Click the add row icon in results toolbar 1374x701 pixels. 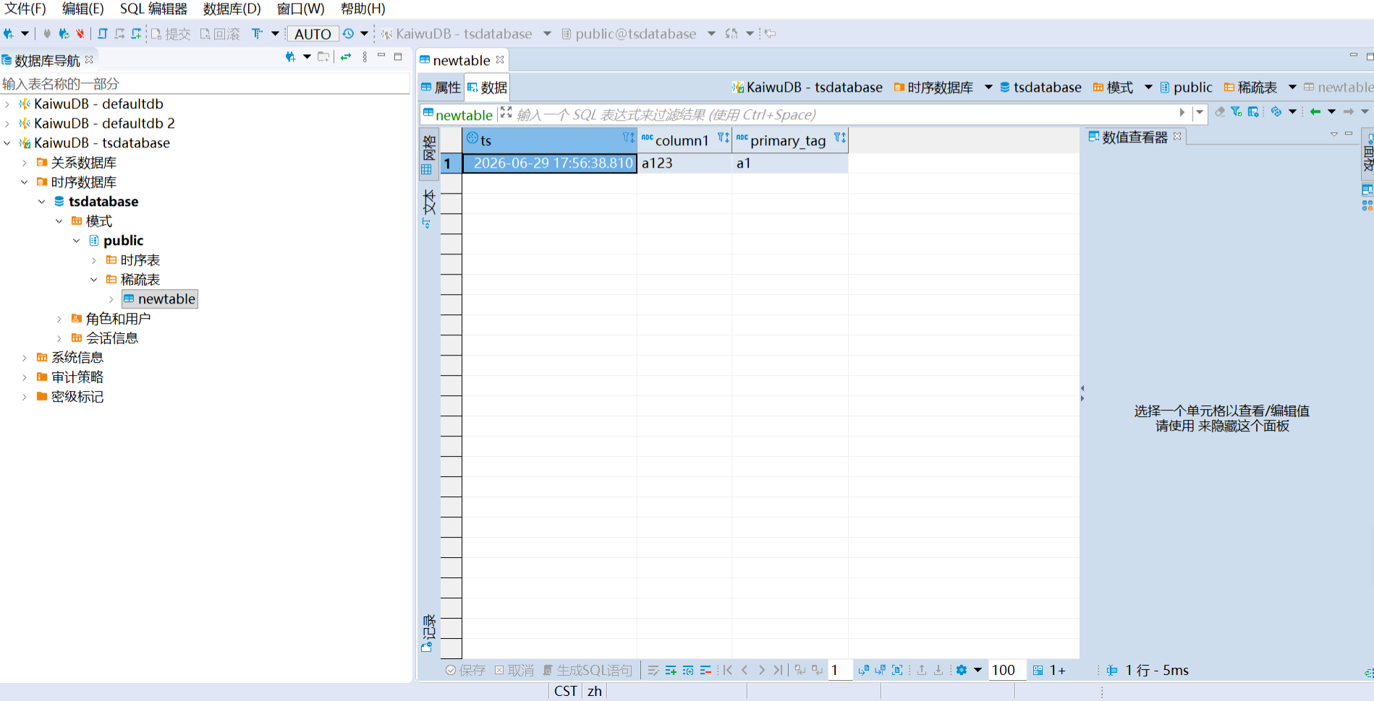coord(671,671)
